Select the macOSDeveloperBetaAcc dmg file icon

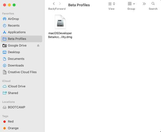(60, 22)
